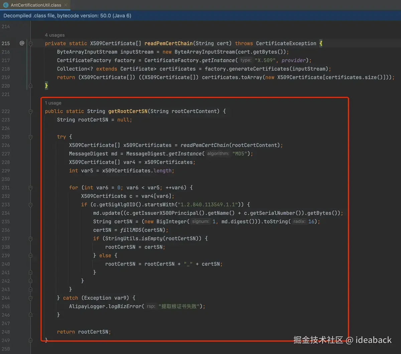Open the '1 usage' inlay hint
Image resolution: width=401 pixels, height=354 pixels.
tap(53, 103)
